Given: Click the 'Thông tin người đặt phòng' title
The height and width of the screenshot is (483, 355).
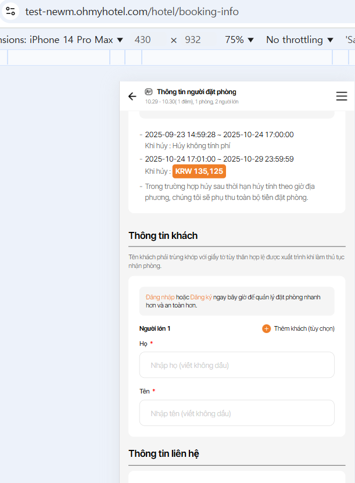Looking at the screenshot, I should coord(196,92).
